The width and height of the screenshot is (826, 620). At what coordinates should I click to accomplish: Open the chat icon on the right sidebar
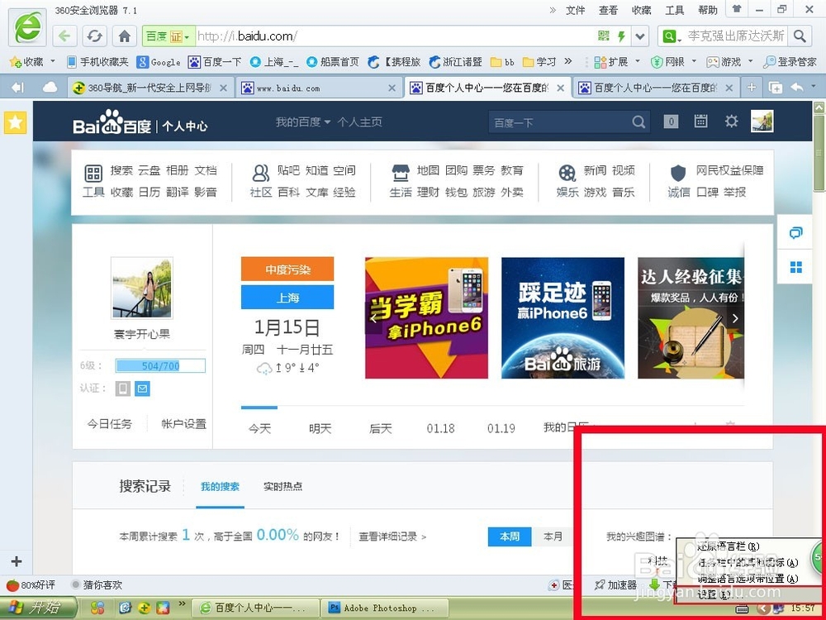point(795,233)
